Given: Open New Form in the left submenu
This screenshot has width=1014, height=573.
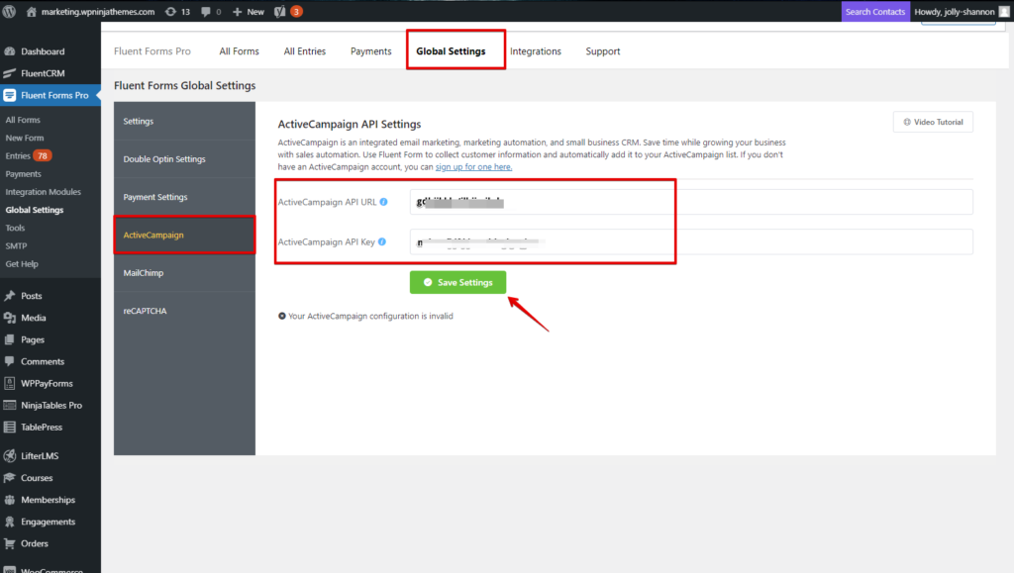Looking at the screenshot, I should pyautogui.click(x=25, y=139).
